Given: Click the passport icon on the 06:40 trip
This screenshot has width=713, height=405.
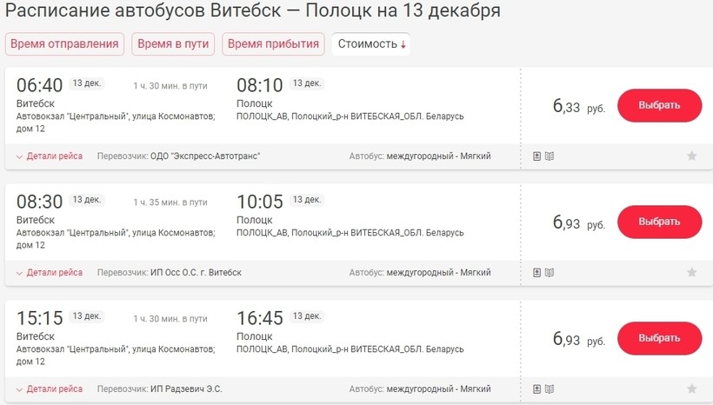Looking at the screenshot, I should (537, 156).
